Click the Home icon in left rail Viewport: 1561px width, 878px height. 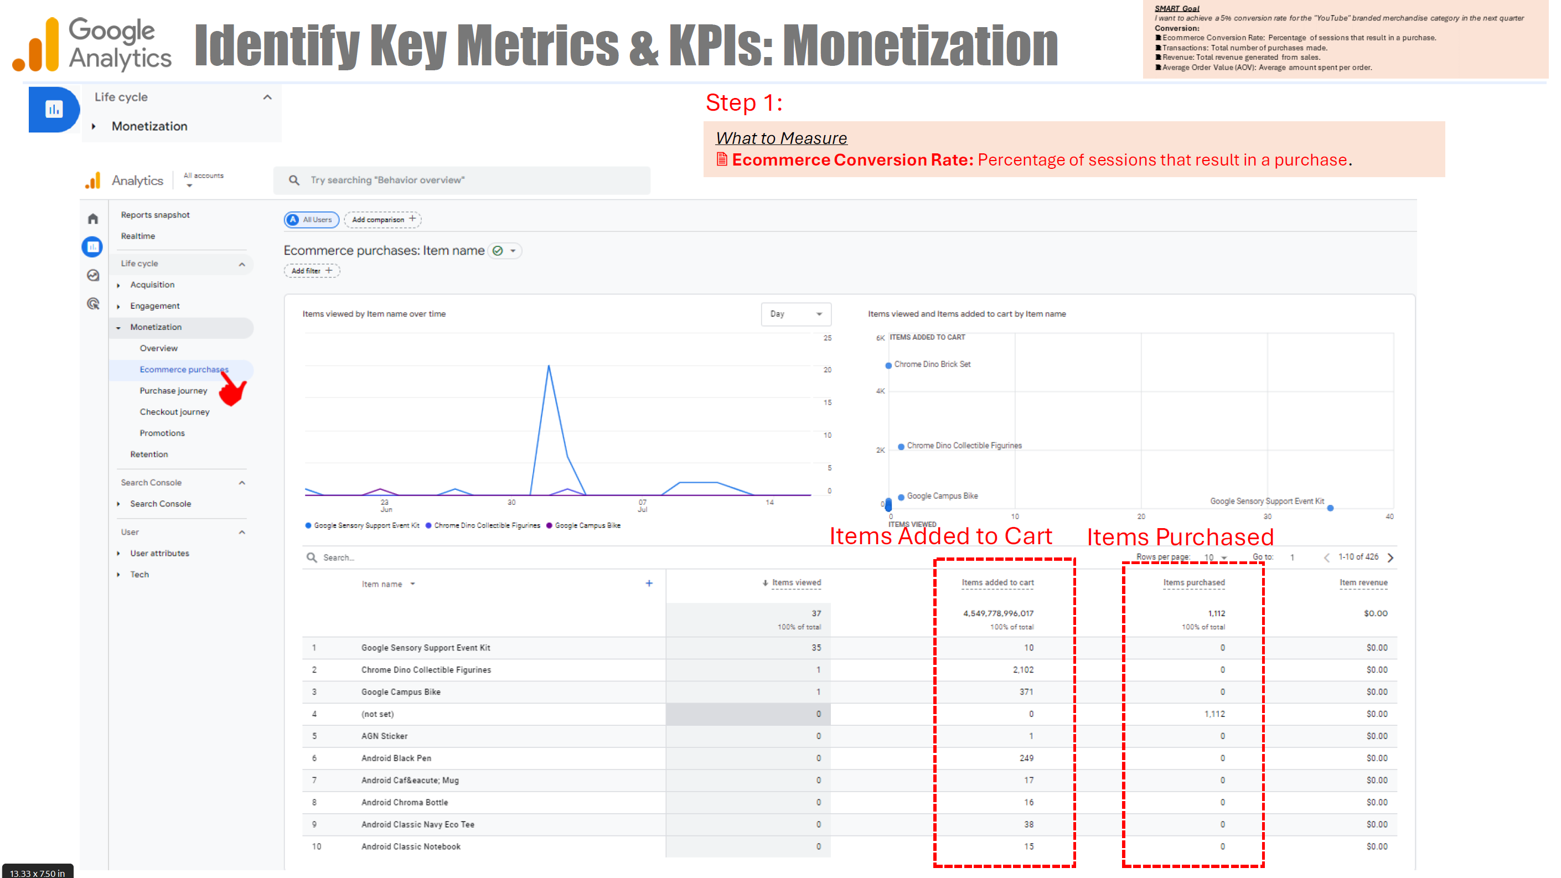click(92, 219)
